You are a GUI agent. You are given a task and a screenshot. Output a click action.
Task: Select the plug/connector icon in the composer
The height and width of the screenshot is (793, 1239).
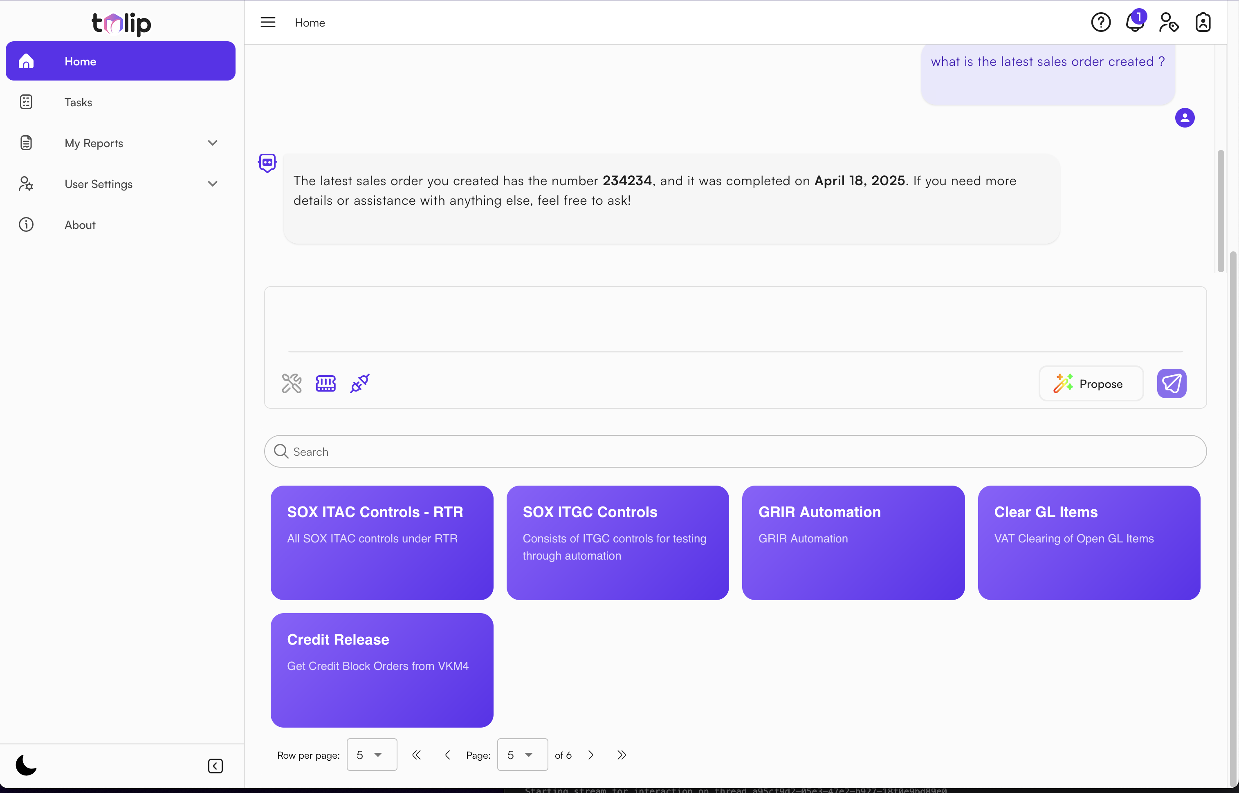tap(359, 383)
